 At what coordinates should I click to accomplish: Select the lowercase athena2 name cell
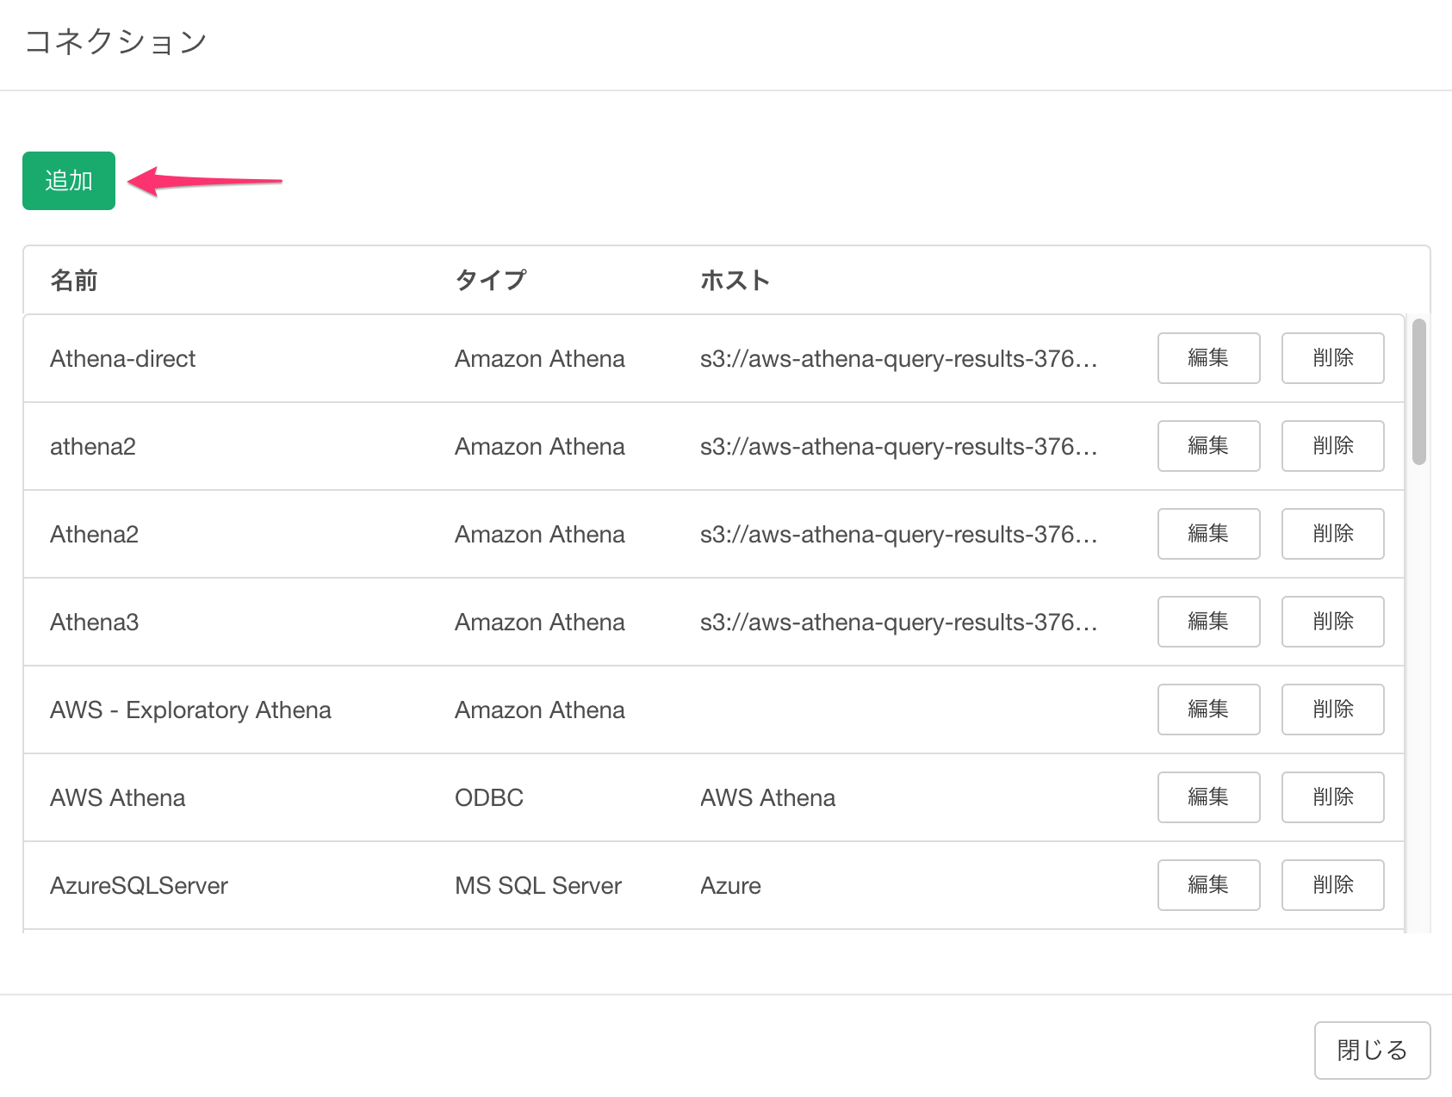coord(93,447)
